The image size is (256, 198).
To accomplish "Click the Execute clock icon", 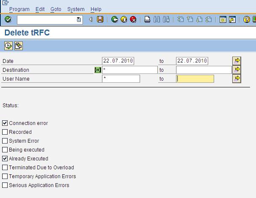I will (8, 46).
